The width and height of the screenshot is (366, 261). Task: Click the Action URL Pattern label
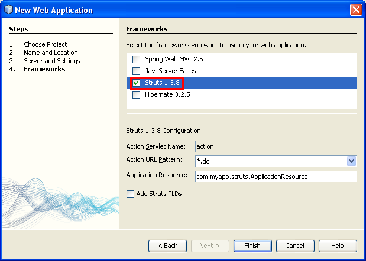click(x=154, y=159)
